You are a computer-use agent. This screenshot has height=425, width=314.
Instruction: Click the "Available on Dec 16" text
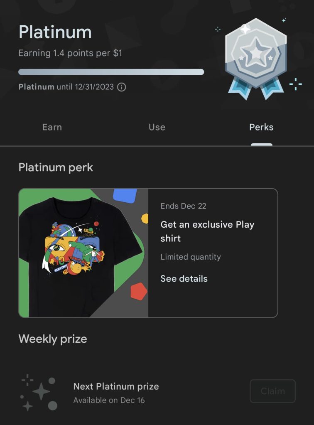(109, 400)
